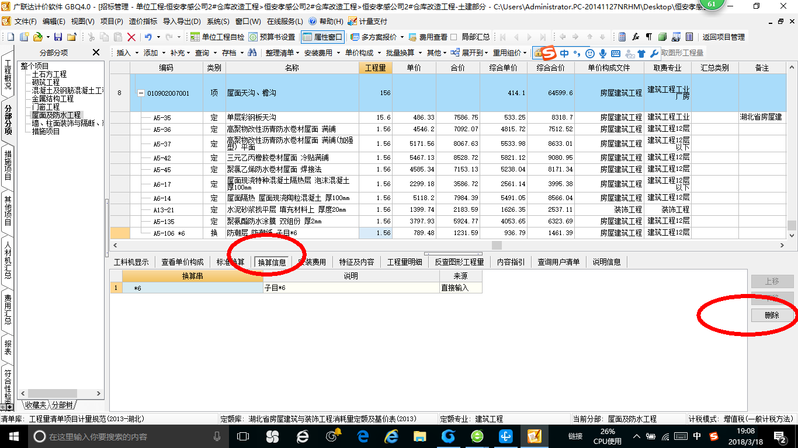Click 费用查看 toolbar button
Viewport: 798px width, 448px height.
428,37
